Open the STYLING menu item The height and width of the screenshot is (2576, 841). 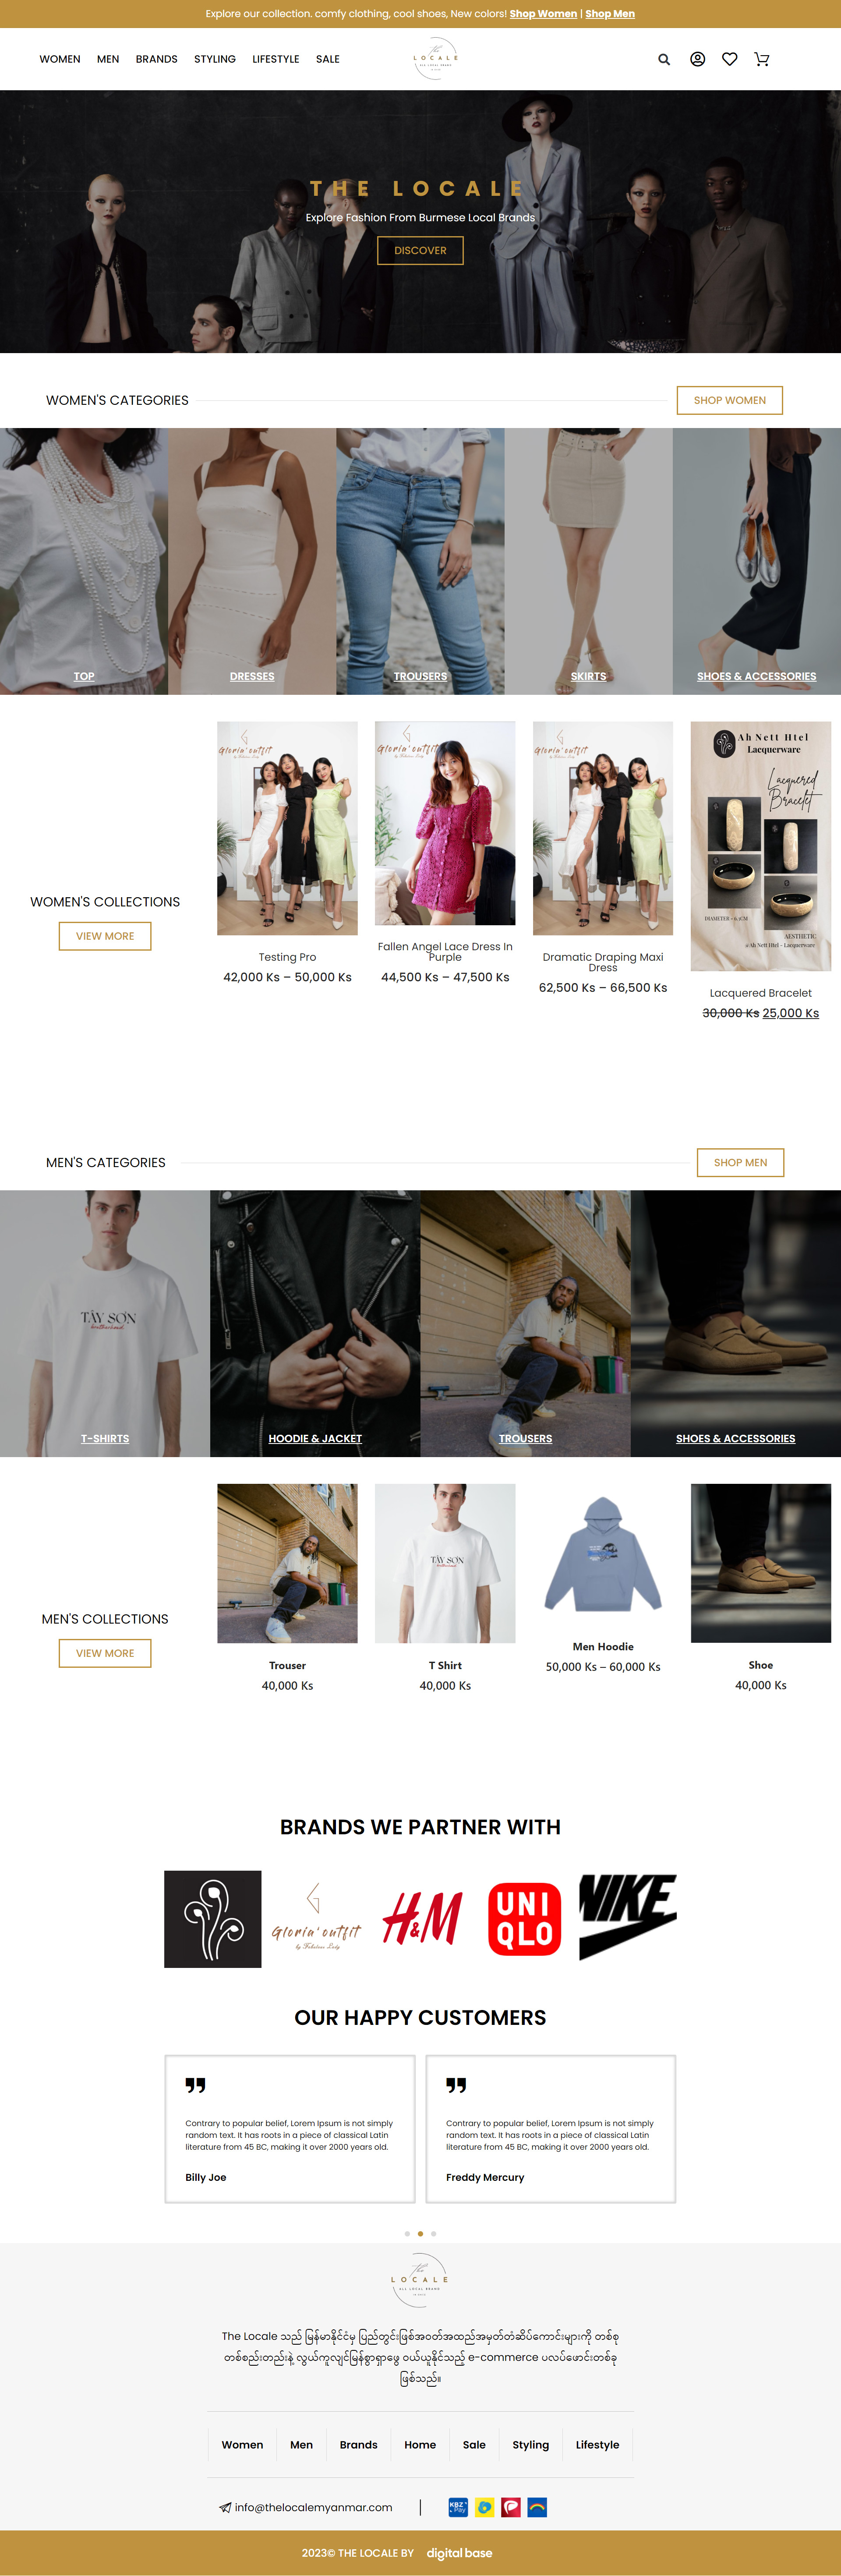coord(215,60)
